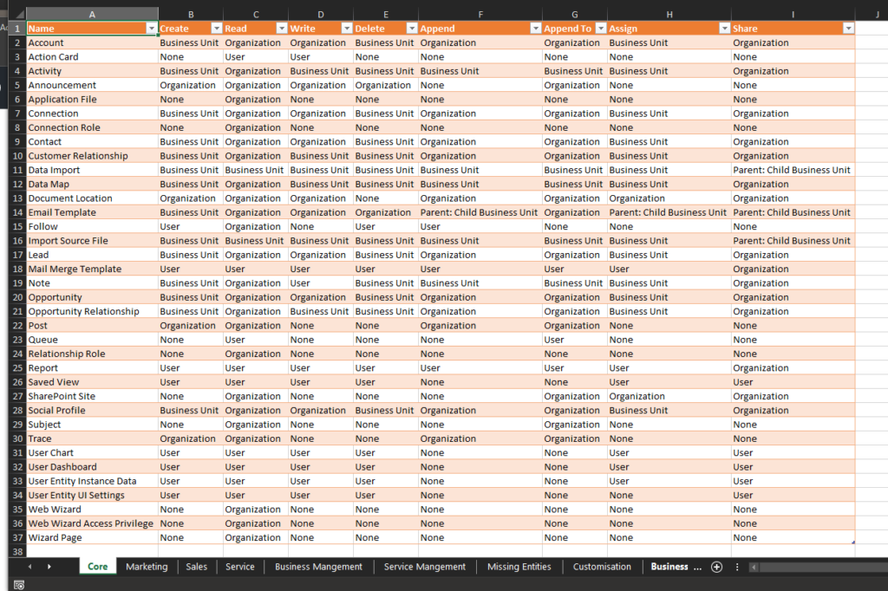Switch to the Missing Entities sheet tab
888x591 pixels.
coord(519,567)
